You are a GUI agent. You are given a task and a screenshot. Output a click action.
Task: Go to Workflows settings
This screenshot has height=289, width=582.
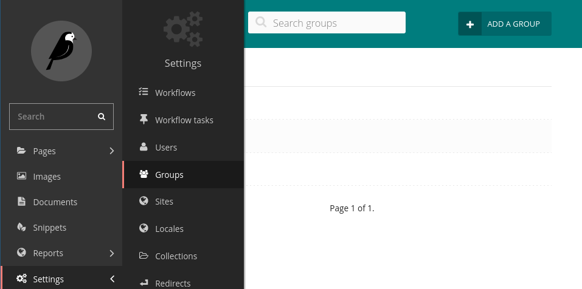184,93
